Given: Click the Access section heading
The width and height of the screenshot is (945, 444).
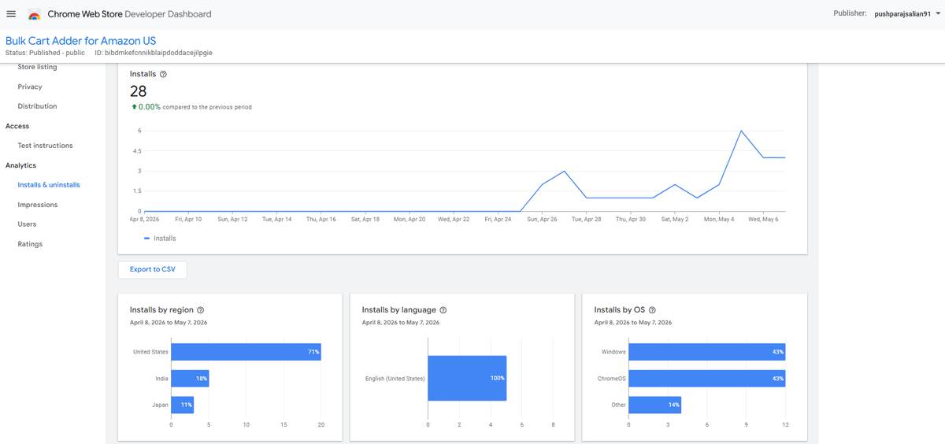Looking at the screenshot, I should pyautogui.click(x=17, y=126).
